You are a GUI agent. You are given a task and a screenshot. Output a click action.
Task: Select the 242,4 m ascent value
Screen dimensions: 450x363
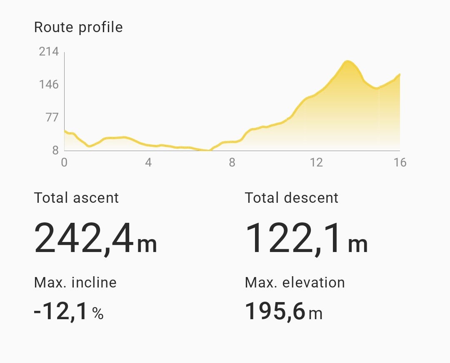[95, 239]
